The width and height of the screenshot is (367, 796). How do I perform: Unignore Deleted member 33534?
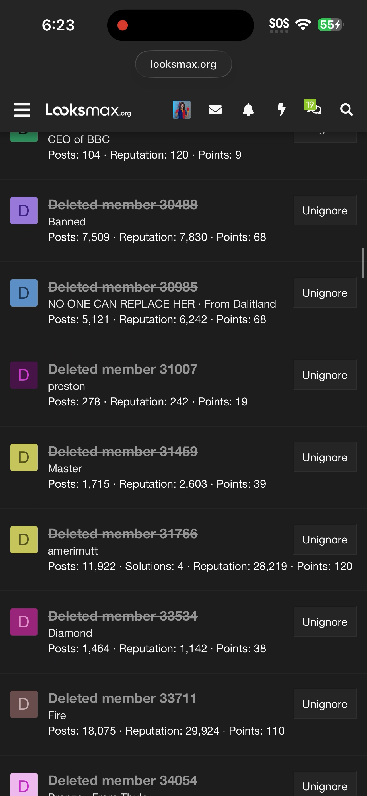click(325, 621)
